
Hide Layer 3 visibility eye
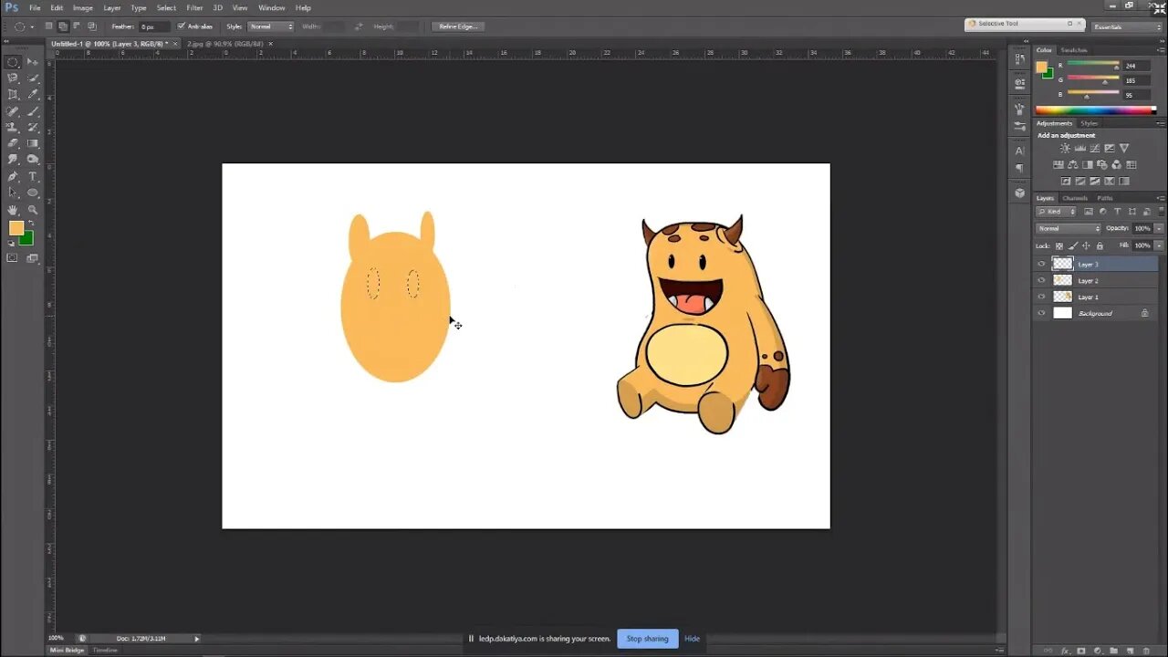point(1041,264)
